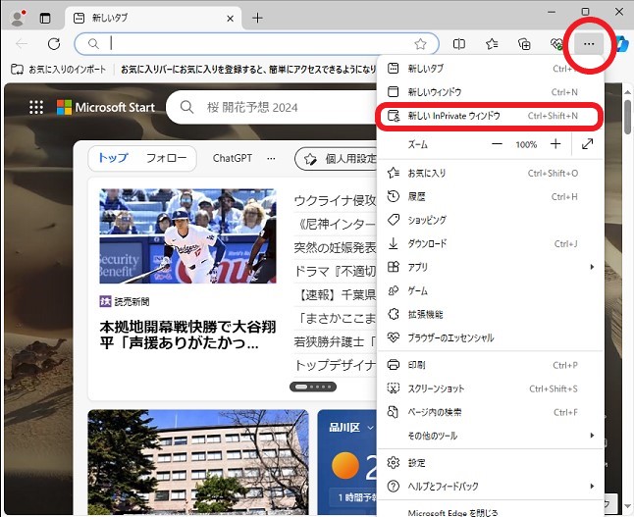Viewport: 634px width, 517px height.
Task: Click the Microsoft Start logo
Action: click(106, 107)
